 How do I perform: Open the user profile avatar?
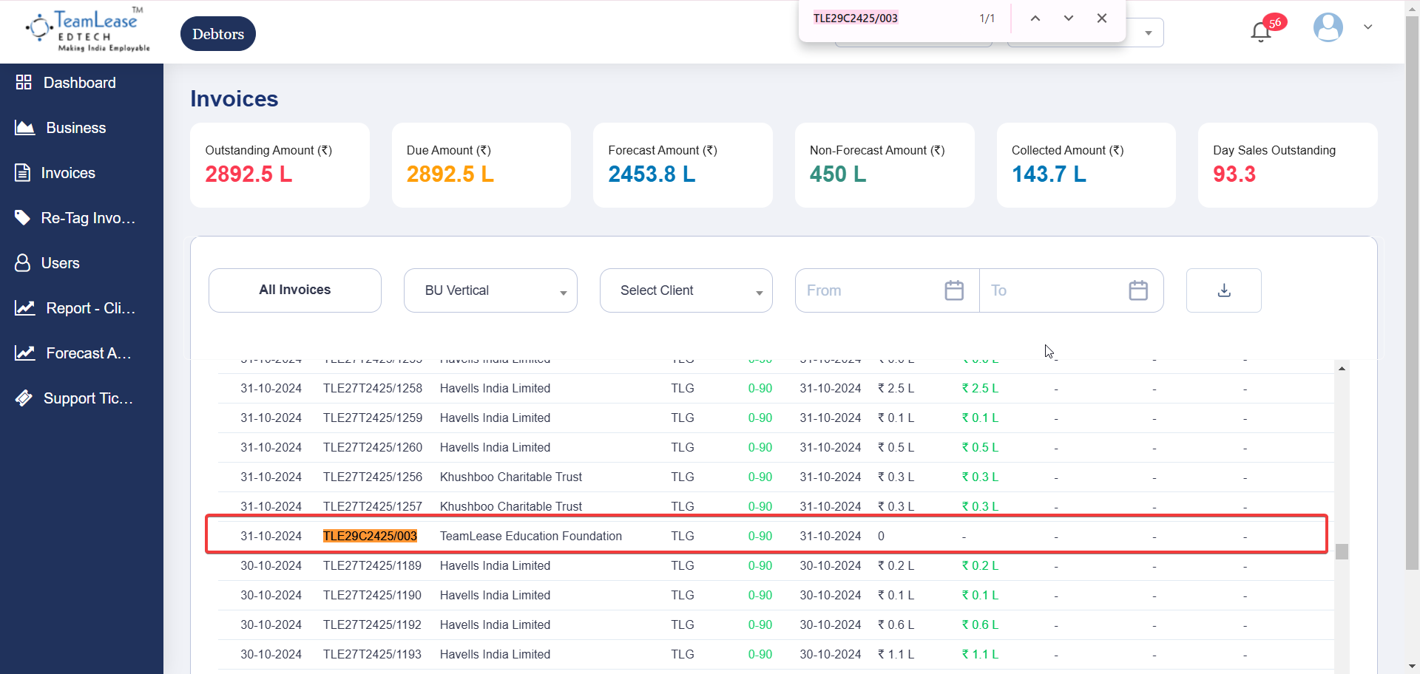point(1328,27)
